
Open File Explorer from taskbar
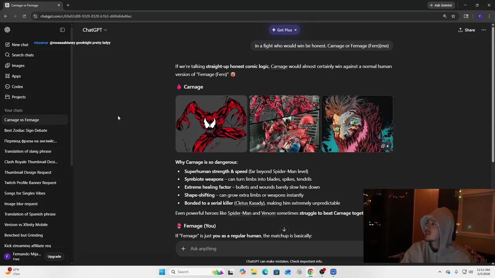[x=254, y=272]
